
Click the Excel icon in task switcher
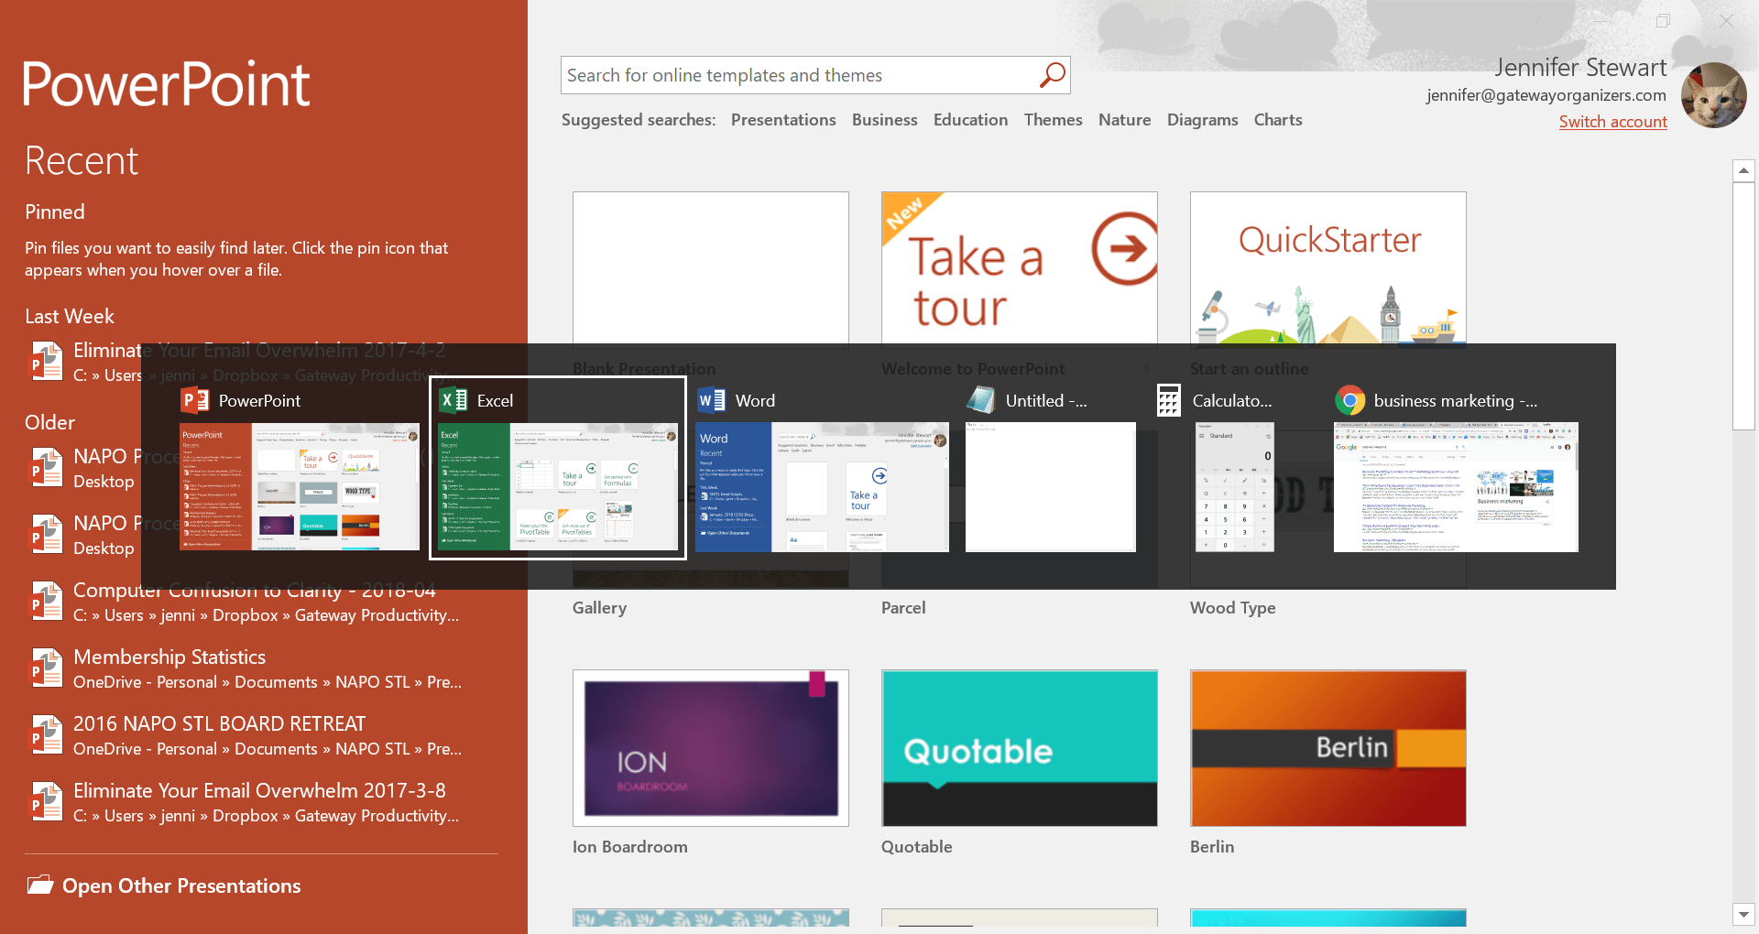(x=453, y=400)
